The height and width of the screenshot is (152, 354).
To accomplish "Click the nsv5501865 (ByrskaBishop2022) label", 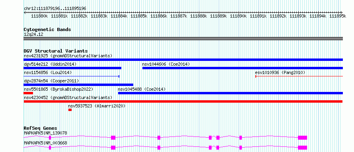I will pos(58,89).
